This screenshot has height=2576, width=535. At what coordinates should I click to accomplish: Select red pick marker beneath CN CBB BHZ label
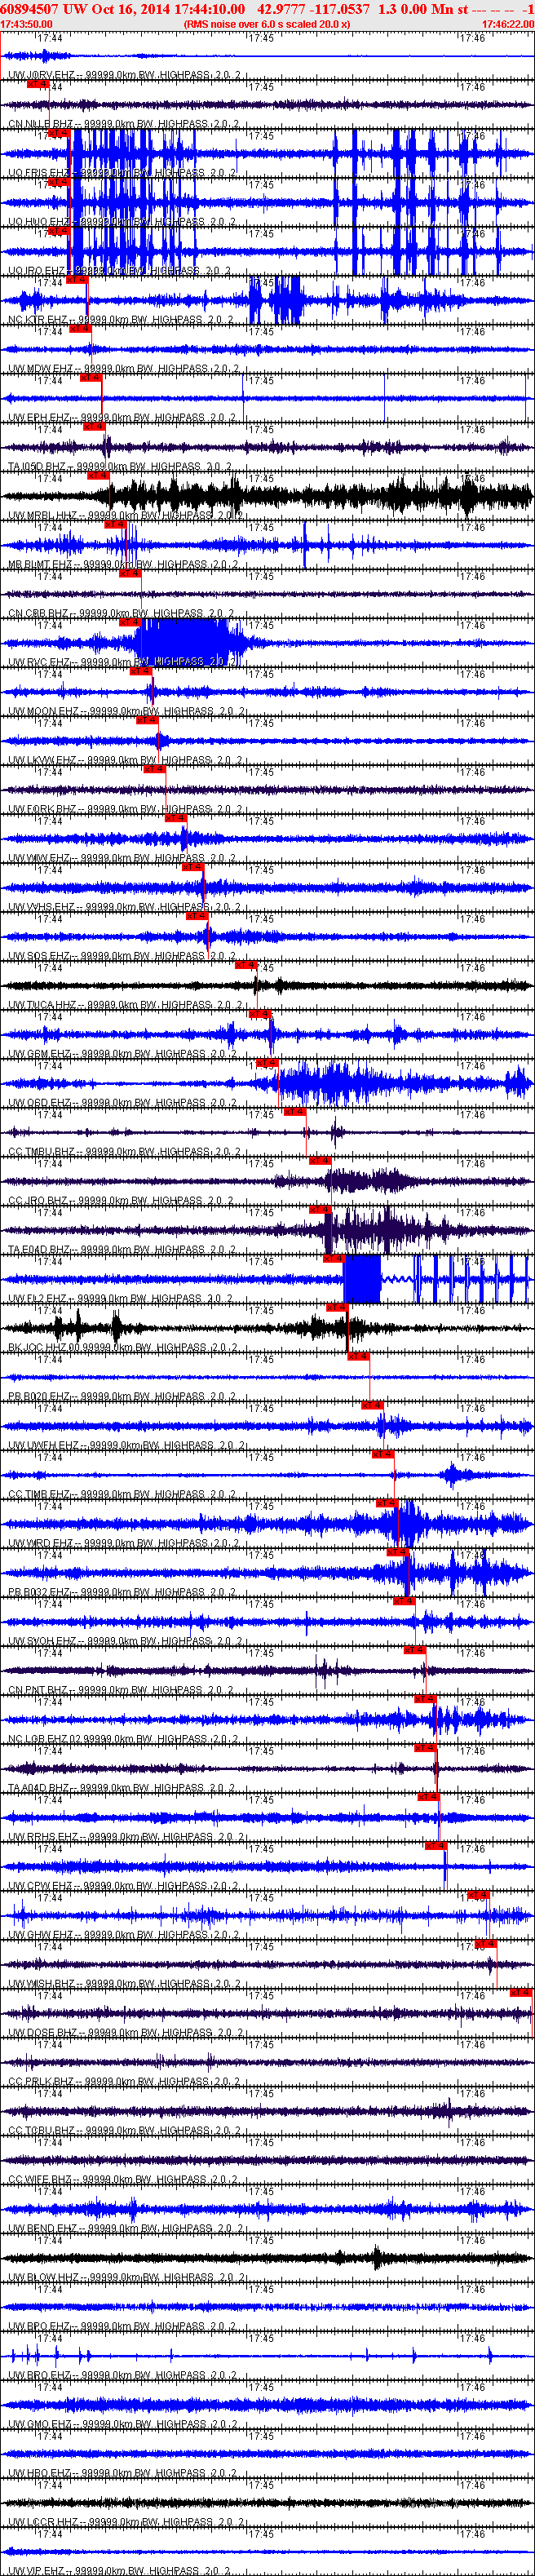(x=130, y=623)
